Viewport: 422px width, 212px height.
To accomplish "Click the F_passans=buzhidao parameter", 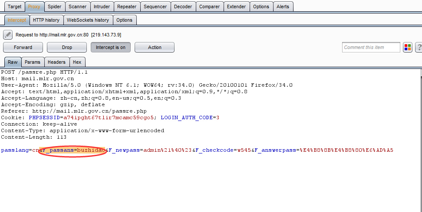I will (74, 150).
